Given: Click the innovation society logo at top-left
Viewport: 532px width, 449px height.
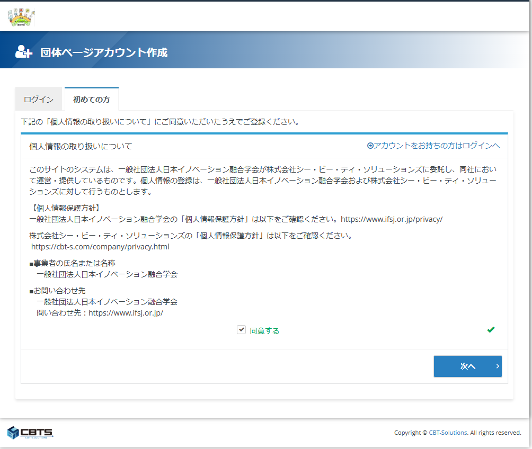Looking at the screenshot, I should pos(22,17).
